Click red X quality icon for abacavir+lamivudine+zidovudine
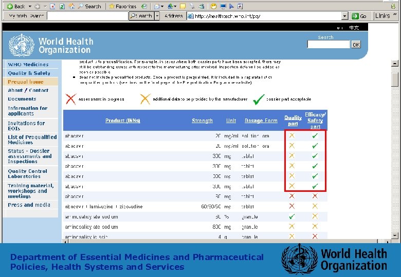The height and width of the screenshot is (277, 401). tap(292, 206)
